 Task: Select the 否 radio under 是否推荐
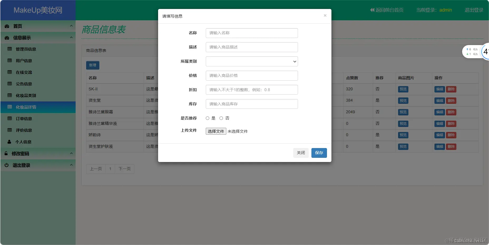coord(221,118)
